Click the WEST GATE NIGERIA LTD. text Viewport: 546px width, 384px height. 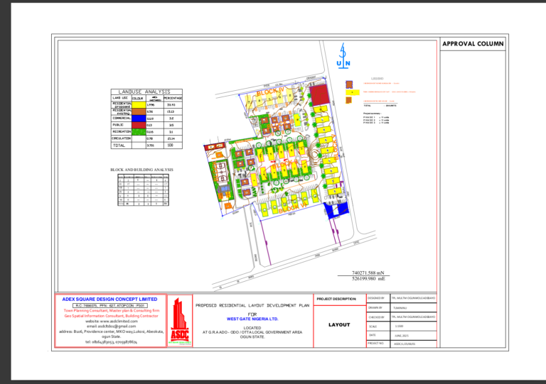point(252,319)
